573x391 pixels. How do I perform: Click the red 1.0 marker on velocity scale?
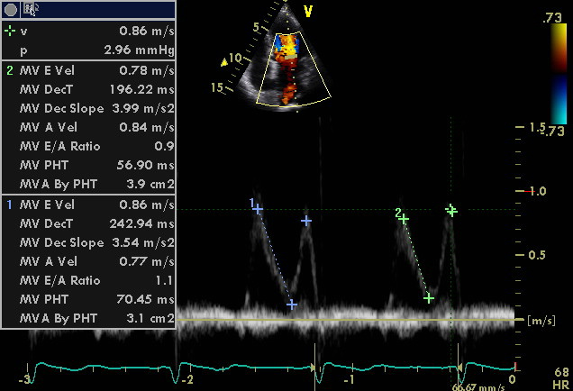(518, 192)
